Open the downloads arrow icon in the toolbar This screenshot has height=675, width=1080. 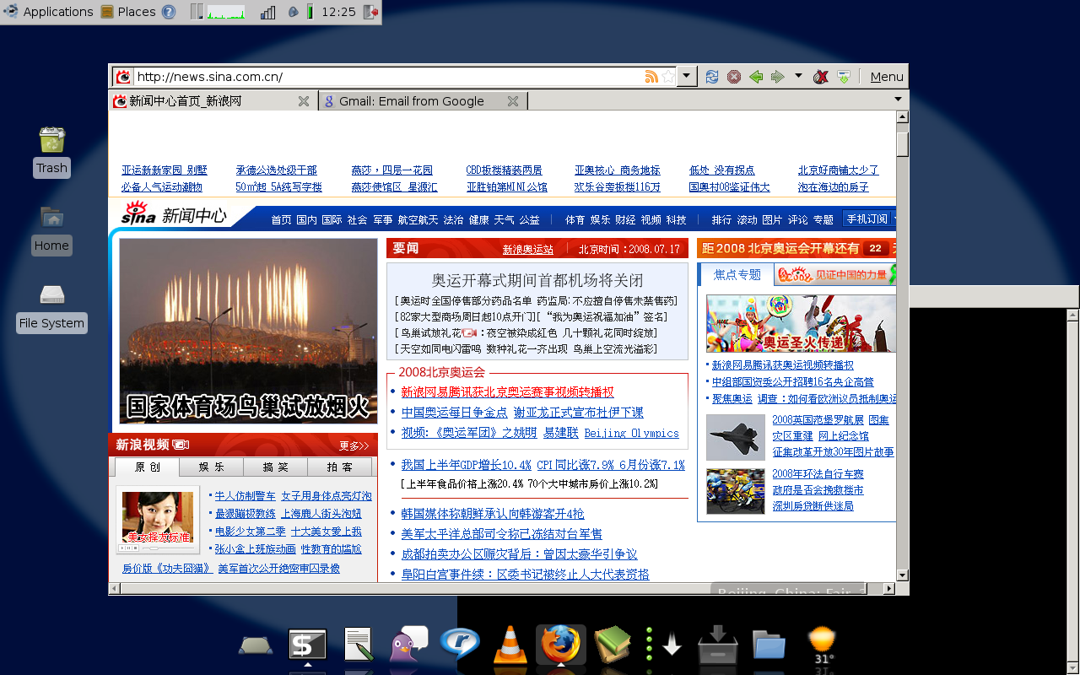[843, 77]
